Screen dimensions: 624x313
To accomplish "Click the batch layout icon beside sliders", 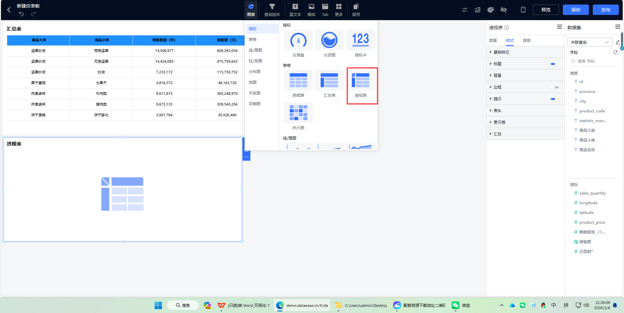I will coord(478,10).
